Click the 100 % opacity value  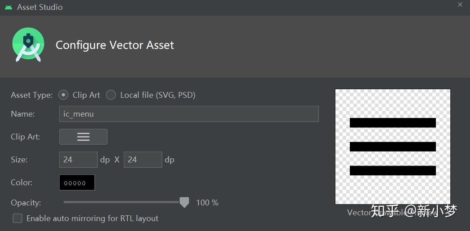(x=207, y=203)
